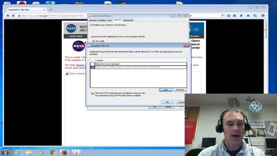The height and width of the screenshot is (156, 277).
Task: Cancel the Exception Site List dialog
Action: [x=180, y=102]
